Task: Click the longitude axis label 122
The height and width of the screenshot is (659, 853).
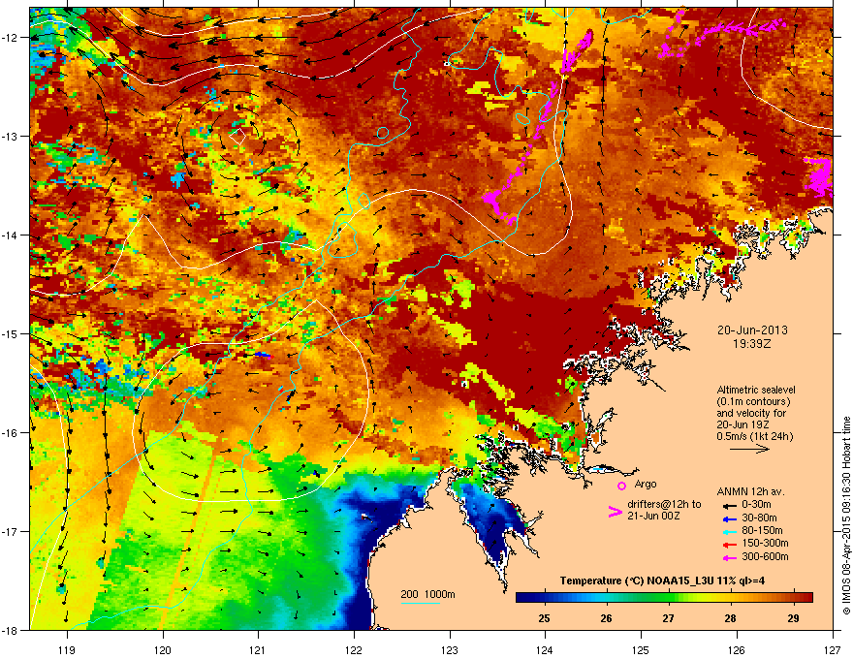Action: tap(354, 649)
